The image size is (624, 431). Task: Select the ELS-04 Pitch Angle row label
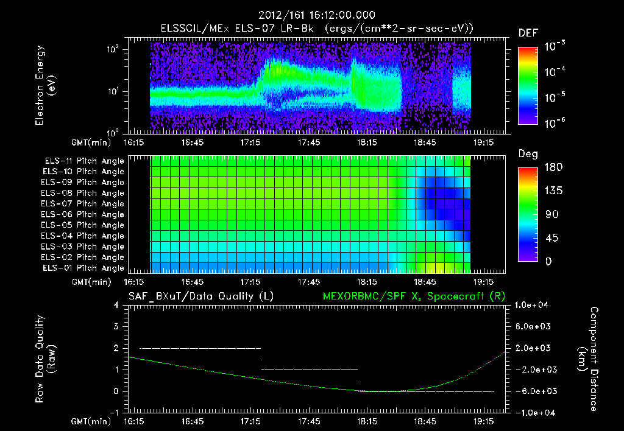tap(83, 236)
